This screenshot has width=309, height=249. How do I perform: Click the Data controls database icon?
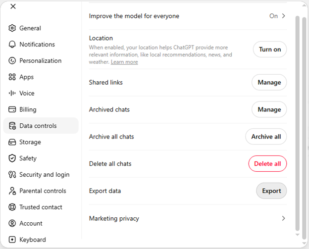pyautogui.click(x=12, y=126)
